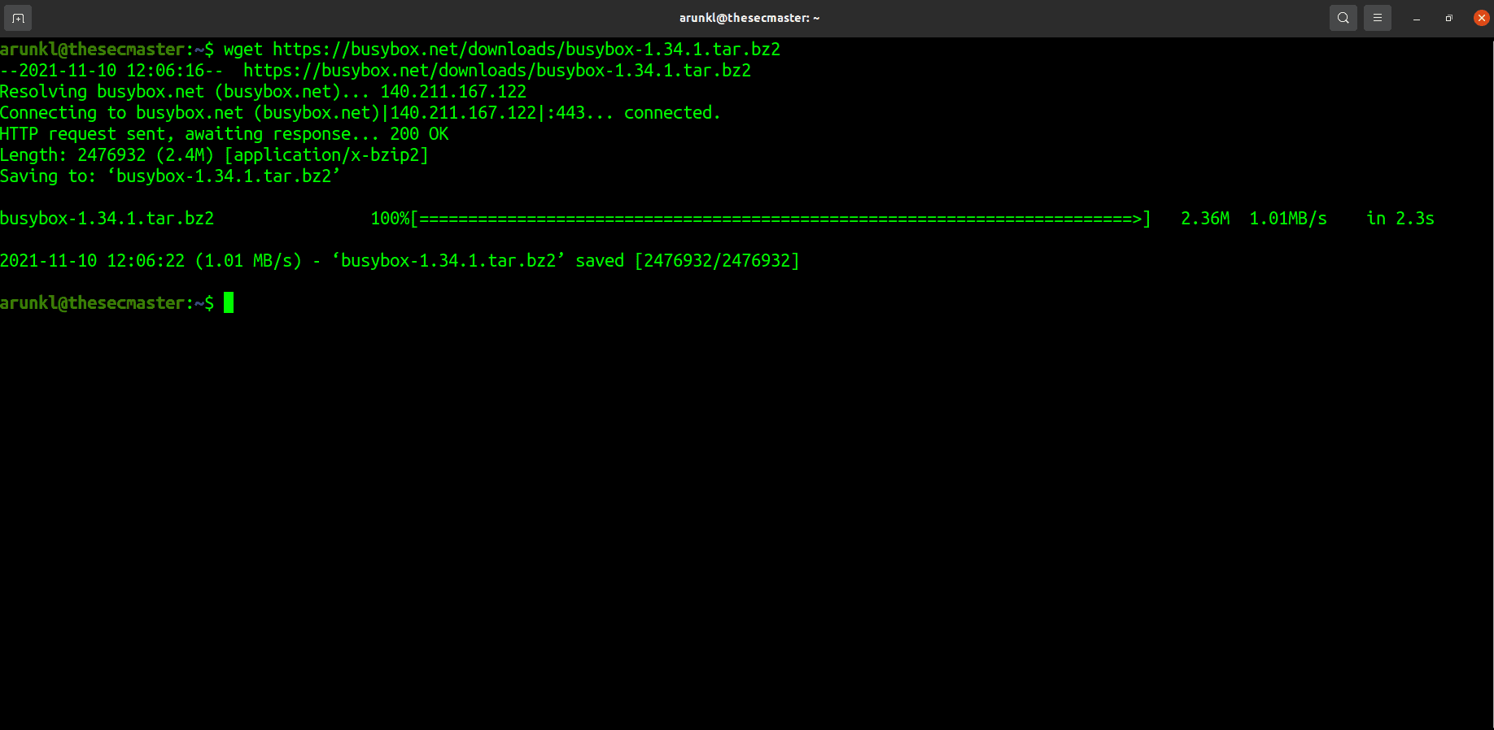Viewport: 1494px width, 730px height.
Task: Open the hamburger menu in title bar
Action: click(1378, 18)
